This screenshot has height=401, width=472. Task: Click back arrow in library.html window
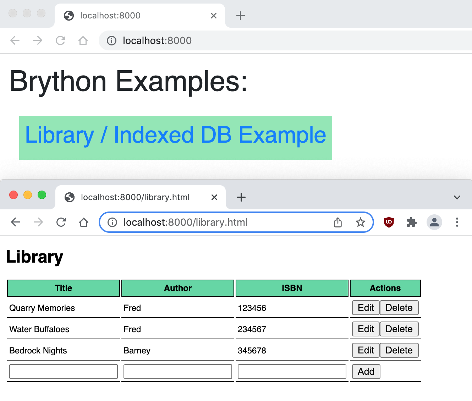pyautogui.click(x=16, y=223)
